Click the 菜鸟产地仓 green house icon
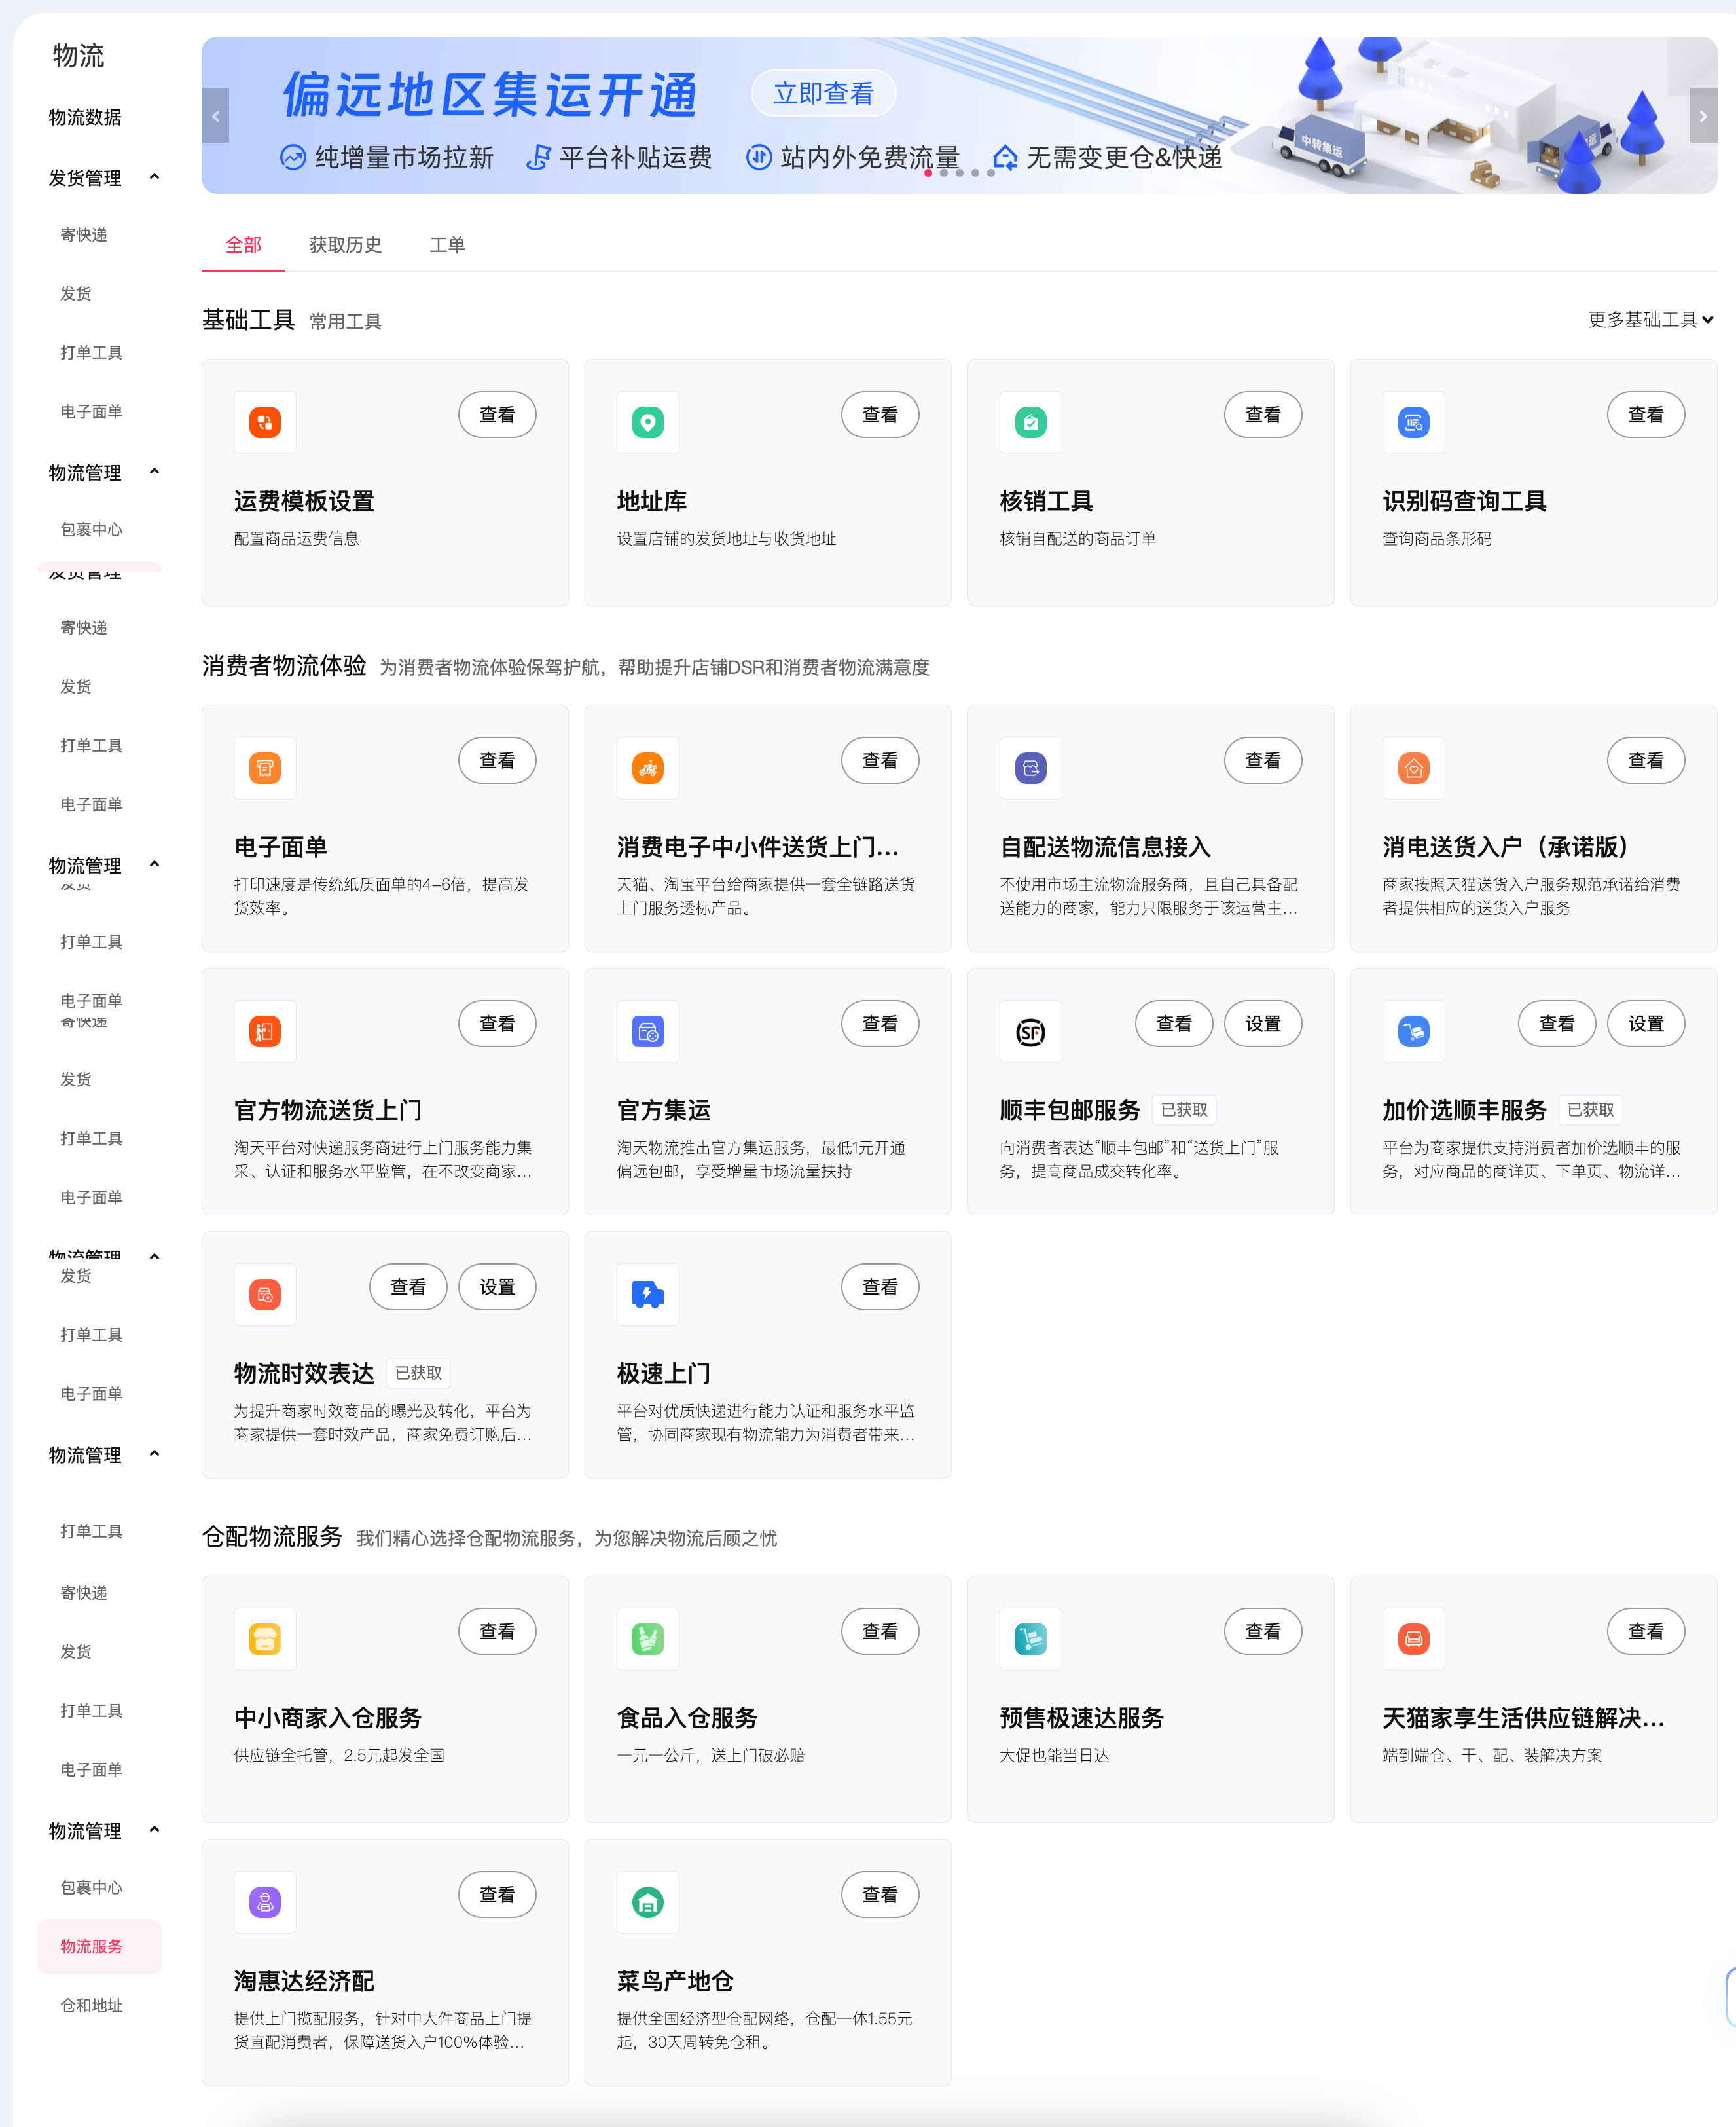Image resolution: width=1736 pixels, height=2127 pixels. [x=648, y=1902]
